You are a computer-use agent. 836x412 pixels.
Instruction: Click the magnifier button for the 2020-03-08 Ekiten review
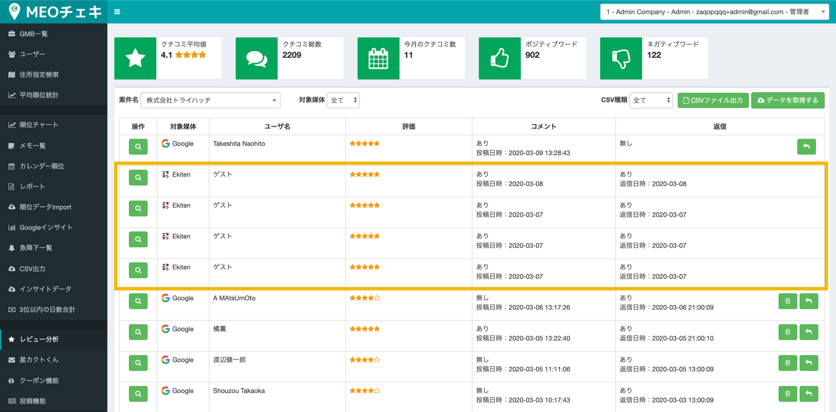pyautogui.click(x=138, y=178)
